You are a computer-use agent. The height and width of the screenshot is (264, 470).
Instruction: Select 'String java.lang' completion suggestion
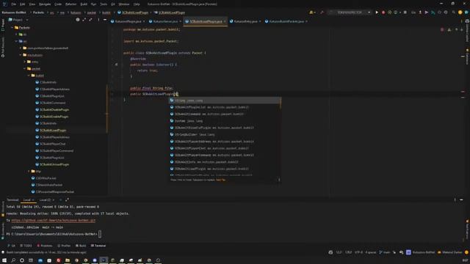(x=224, y=100)
